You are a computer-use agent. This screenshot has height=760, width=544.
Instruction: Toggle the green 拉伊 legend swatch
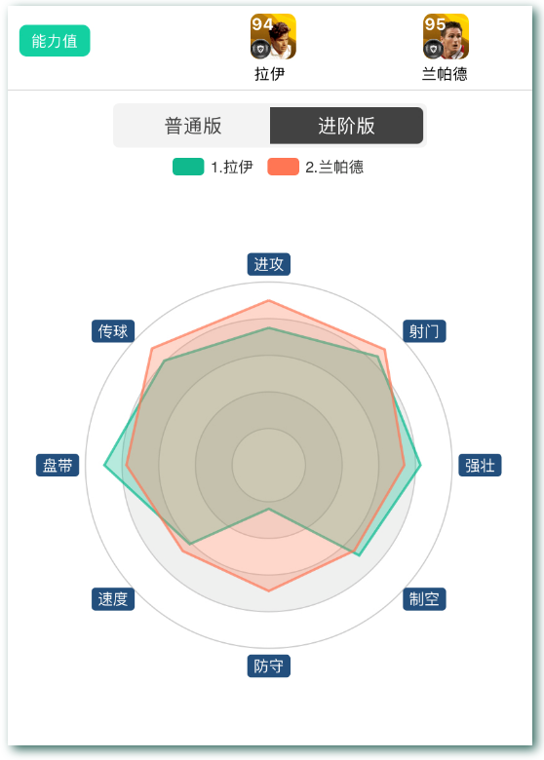tap(188, 167)
